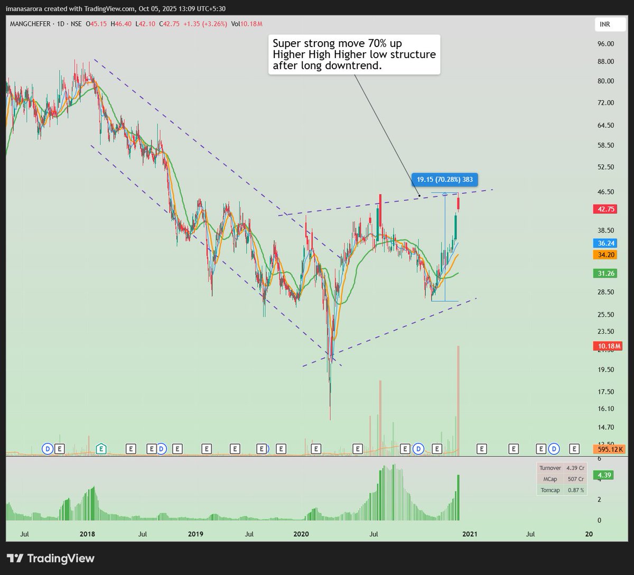Click the orange moving-average price label 34.20
634x575 pixels.
coord(605,255)
